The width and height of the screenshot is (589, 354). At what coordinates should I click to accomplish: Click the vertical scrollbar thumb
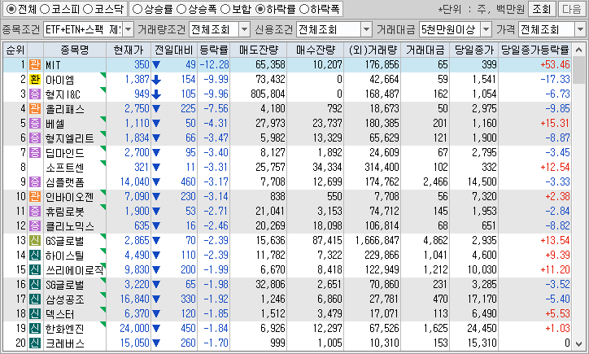point(578,70)
